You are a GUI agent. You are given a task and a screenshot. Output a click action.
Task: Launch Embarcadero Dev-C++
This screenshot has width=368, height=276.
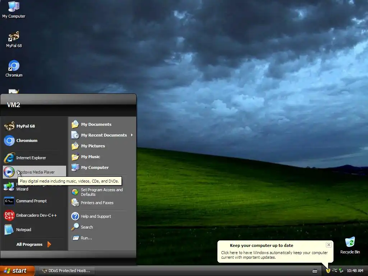34,215
